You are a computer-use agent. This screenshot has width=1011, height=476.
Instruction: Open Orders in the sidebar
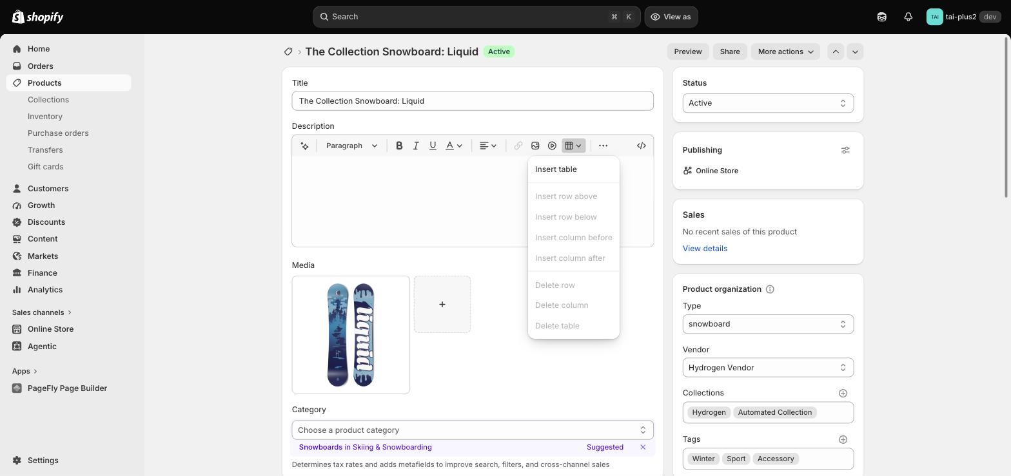tap(68, 66)
